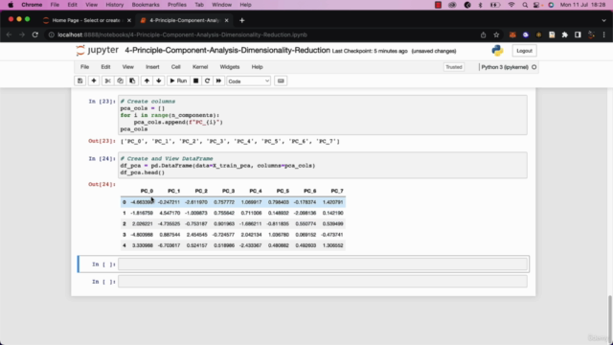
Task: Bookmark this page with star icon
Action: (x=496, y=34)
